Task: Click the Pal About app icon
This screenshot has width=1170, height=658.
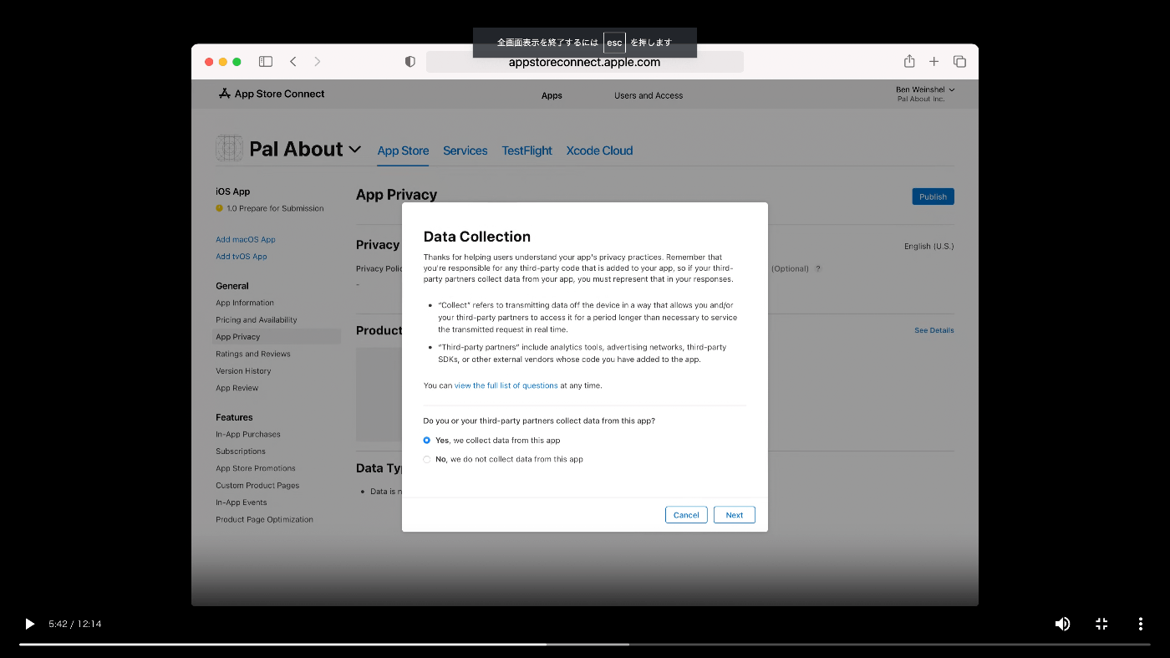Action: click(x=229, y=148)
